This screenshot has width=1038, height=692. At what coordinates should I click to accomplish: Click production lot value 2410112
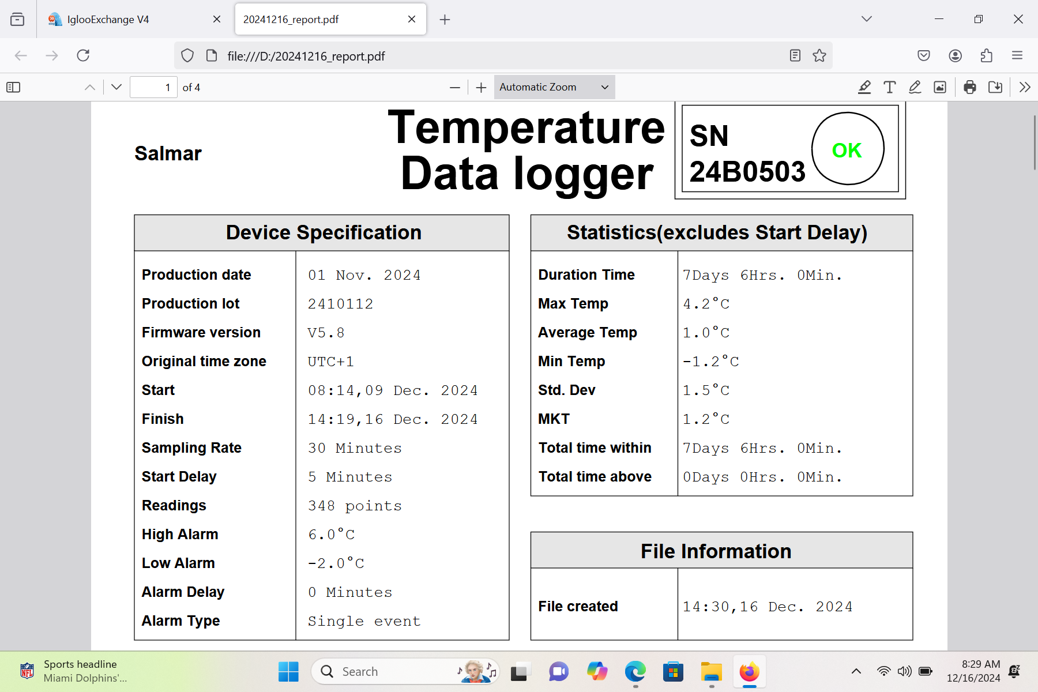(x=341, y=304)
